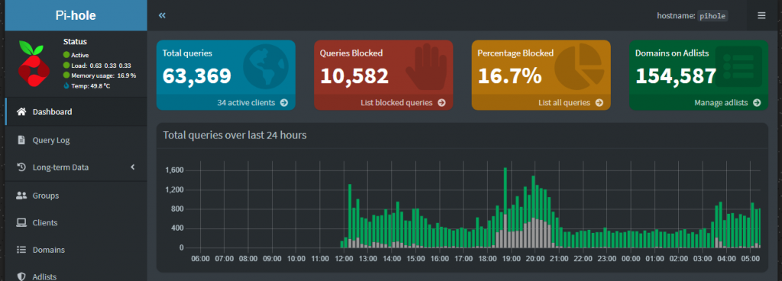Click arrow icon next to List blocked queries
782x281 pixels.
[x=441, y=103]
